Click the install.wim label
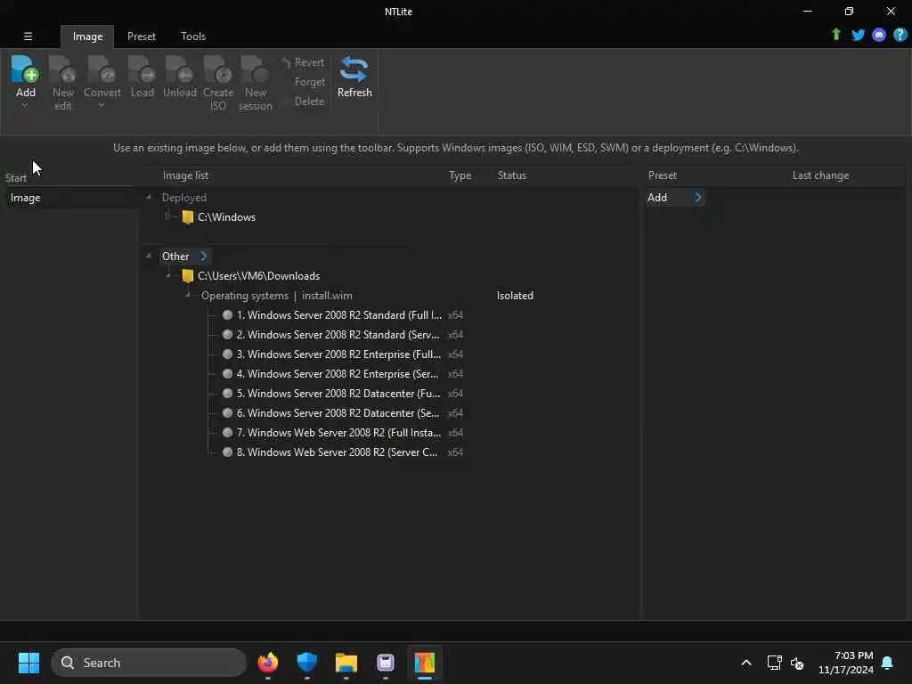The width and height of the screenshot is (912, 684). [x=327, y=296]
